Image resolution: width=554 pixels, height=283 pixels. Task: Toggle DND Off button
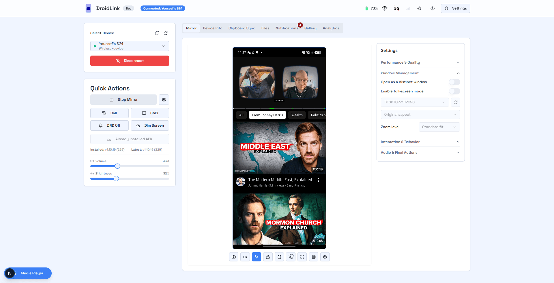[109, 126]
